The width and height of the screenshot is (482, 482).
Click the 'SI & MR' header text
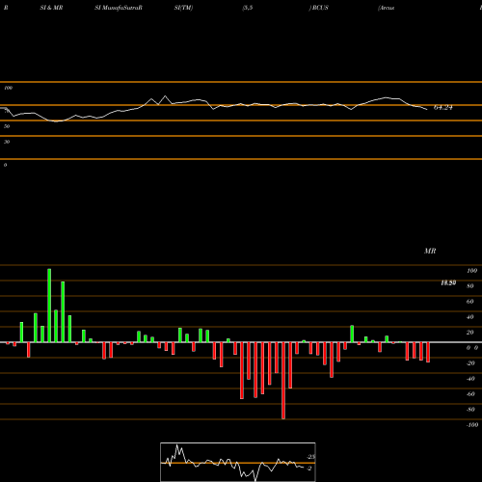(x=51, y=8)
